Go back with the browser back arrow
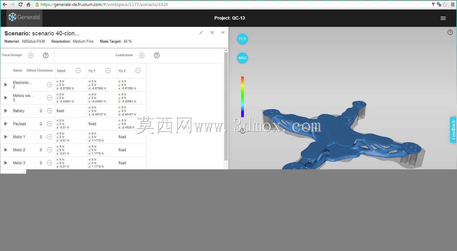 [x=5, y=4]
